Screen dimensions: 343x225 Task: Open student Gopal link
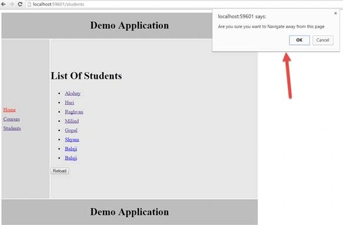pyautogui.click(x=71, y=130)
